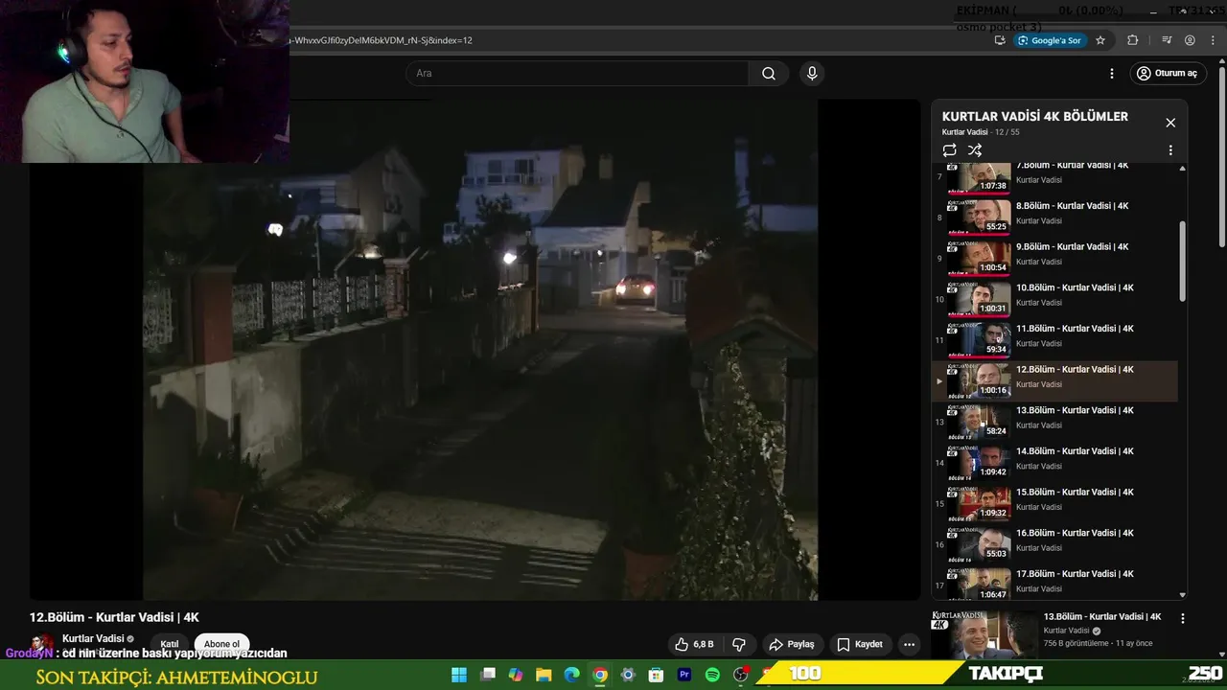Screen dimensions: 1227x690
Task: Click the YouTube search magnifier button
Action: pos(769,74)
